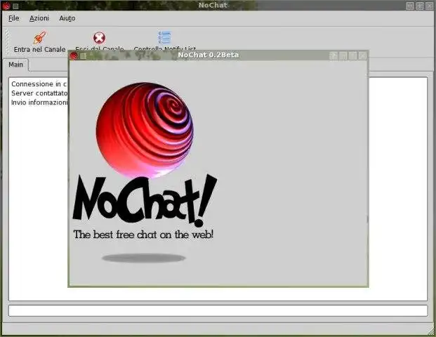Minimize the main NoChat window
Viewport: 436px width, 337px height.
click(x=410, y=6)
